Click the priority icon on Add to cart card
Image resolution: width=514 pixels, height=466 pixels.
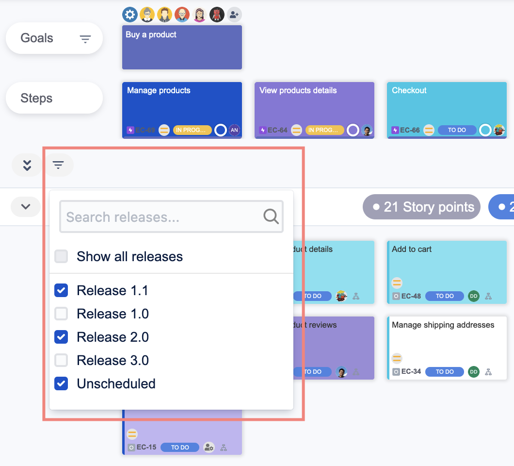pos(397,283)
